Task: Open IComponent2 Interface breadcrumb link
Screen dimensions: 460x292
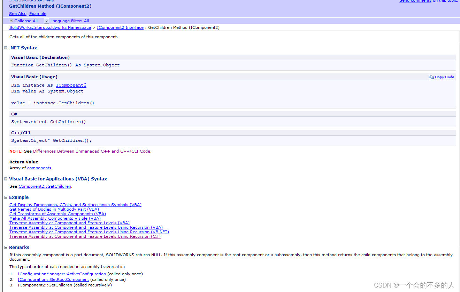Action: point(120,27)
